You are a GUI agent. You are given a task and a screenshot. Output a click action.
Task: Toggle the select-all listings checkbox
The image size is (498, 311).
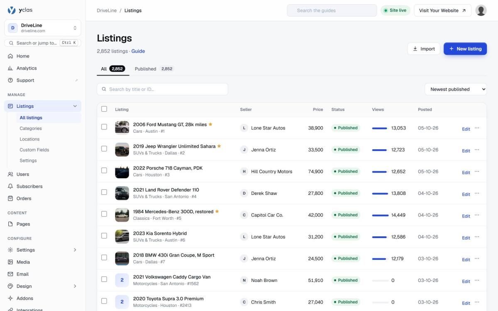tap(104, 109)
